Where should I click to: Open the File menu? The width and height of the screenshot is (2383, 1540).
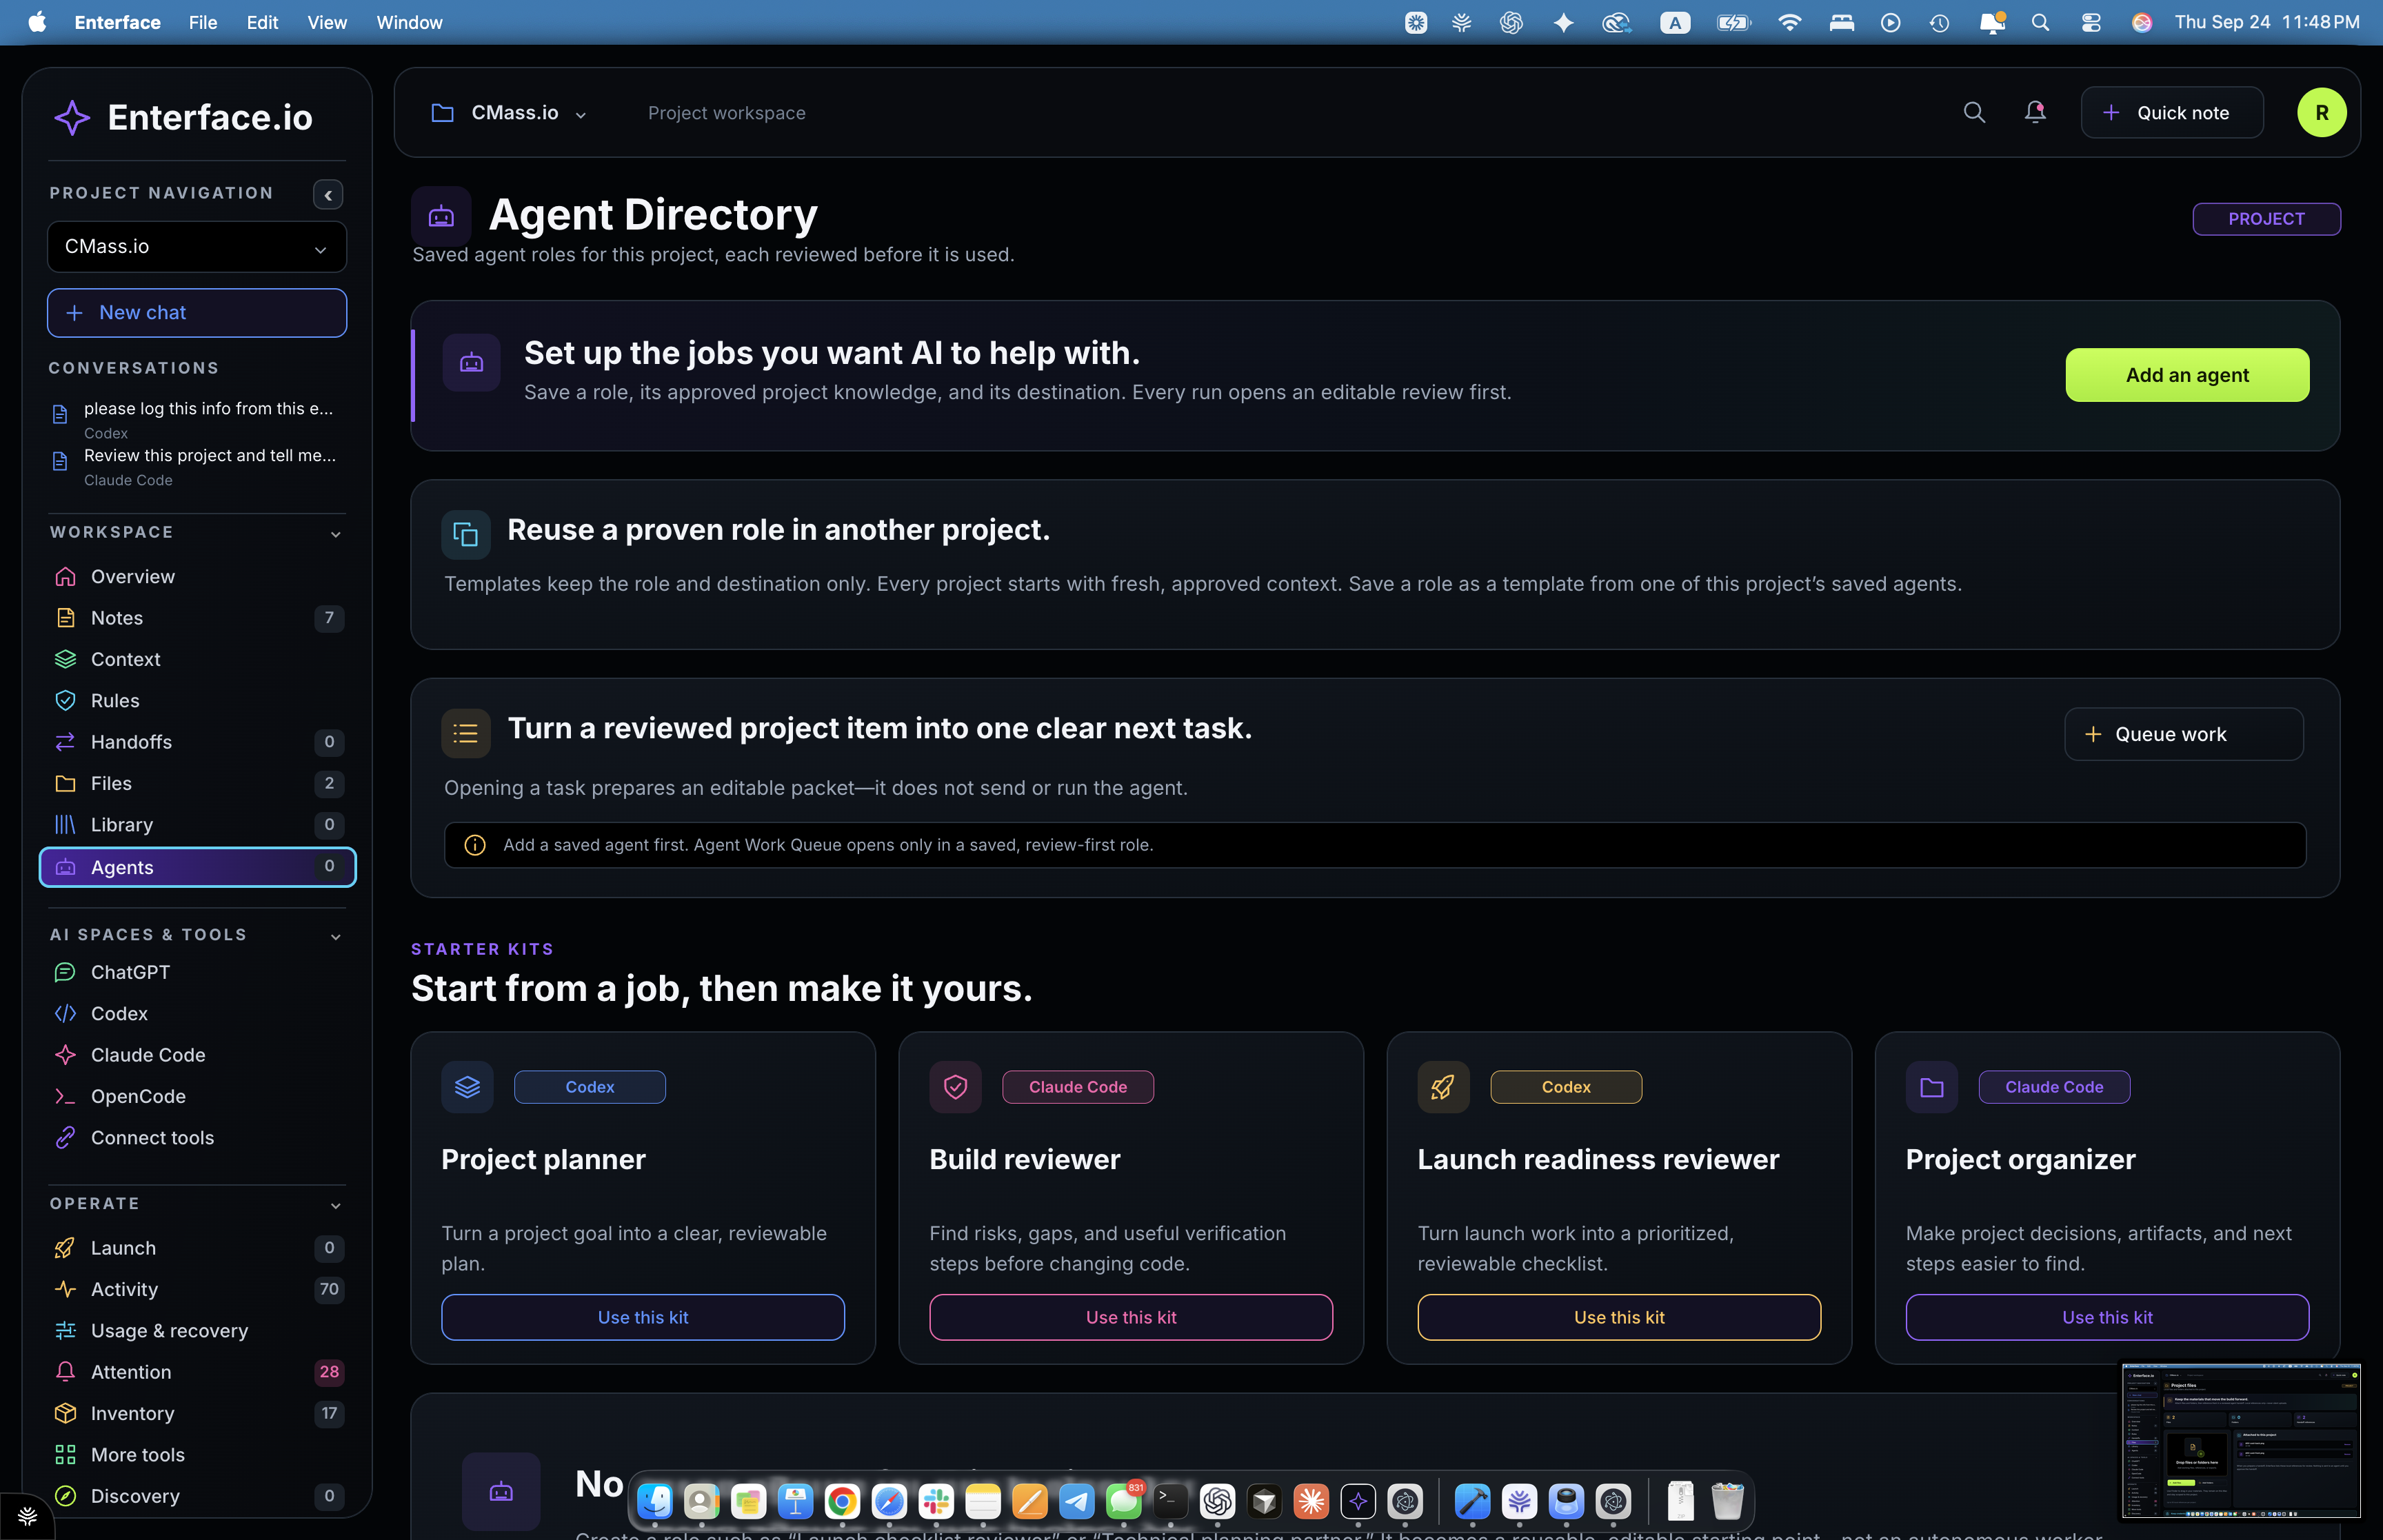tap(202, 22)
